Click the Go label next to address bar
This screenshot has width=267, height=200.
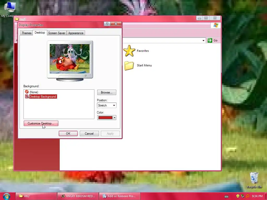215,40
